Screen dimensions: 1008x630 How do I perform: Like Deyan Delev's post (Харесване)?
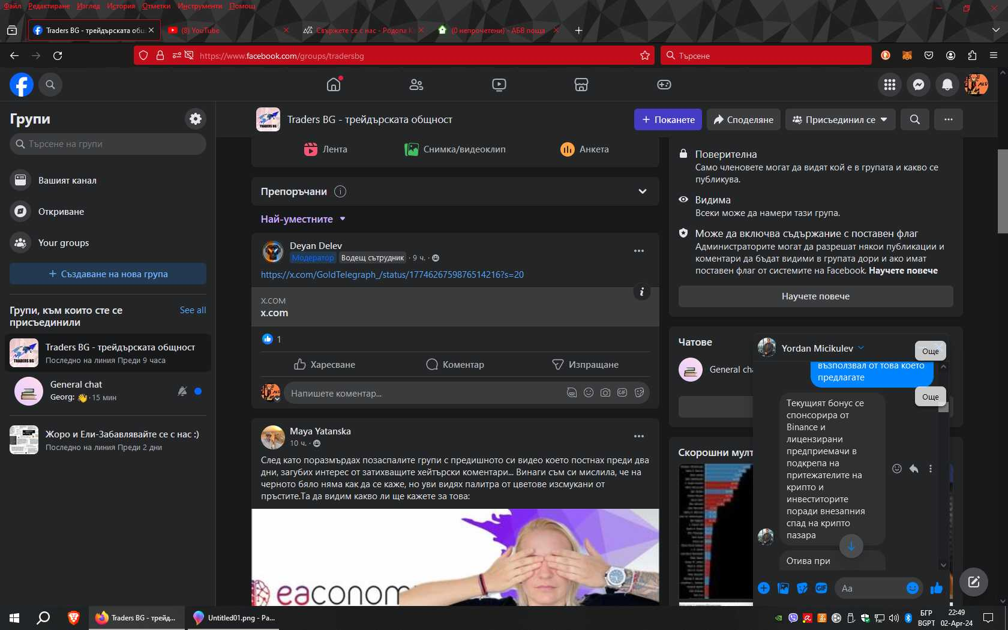point(325,364)
